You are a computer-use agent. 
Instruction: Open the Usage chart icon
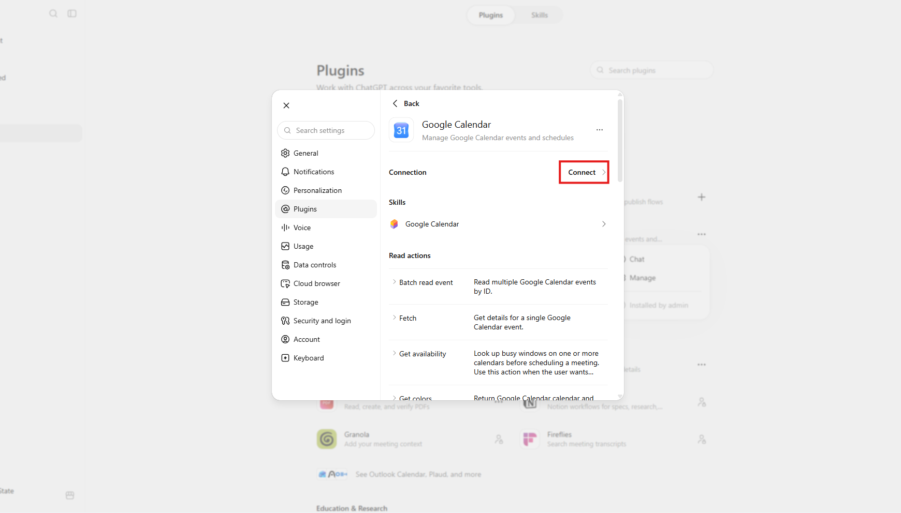tap(285, 246)
